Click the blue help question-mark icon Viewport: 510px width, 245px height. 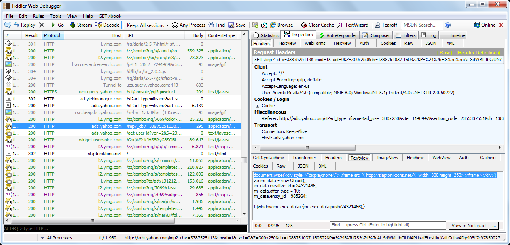448,25
